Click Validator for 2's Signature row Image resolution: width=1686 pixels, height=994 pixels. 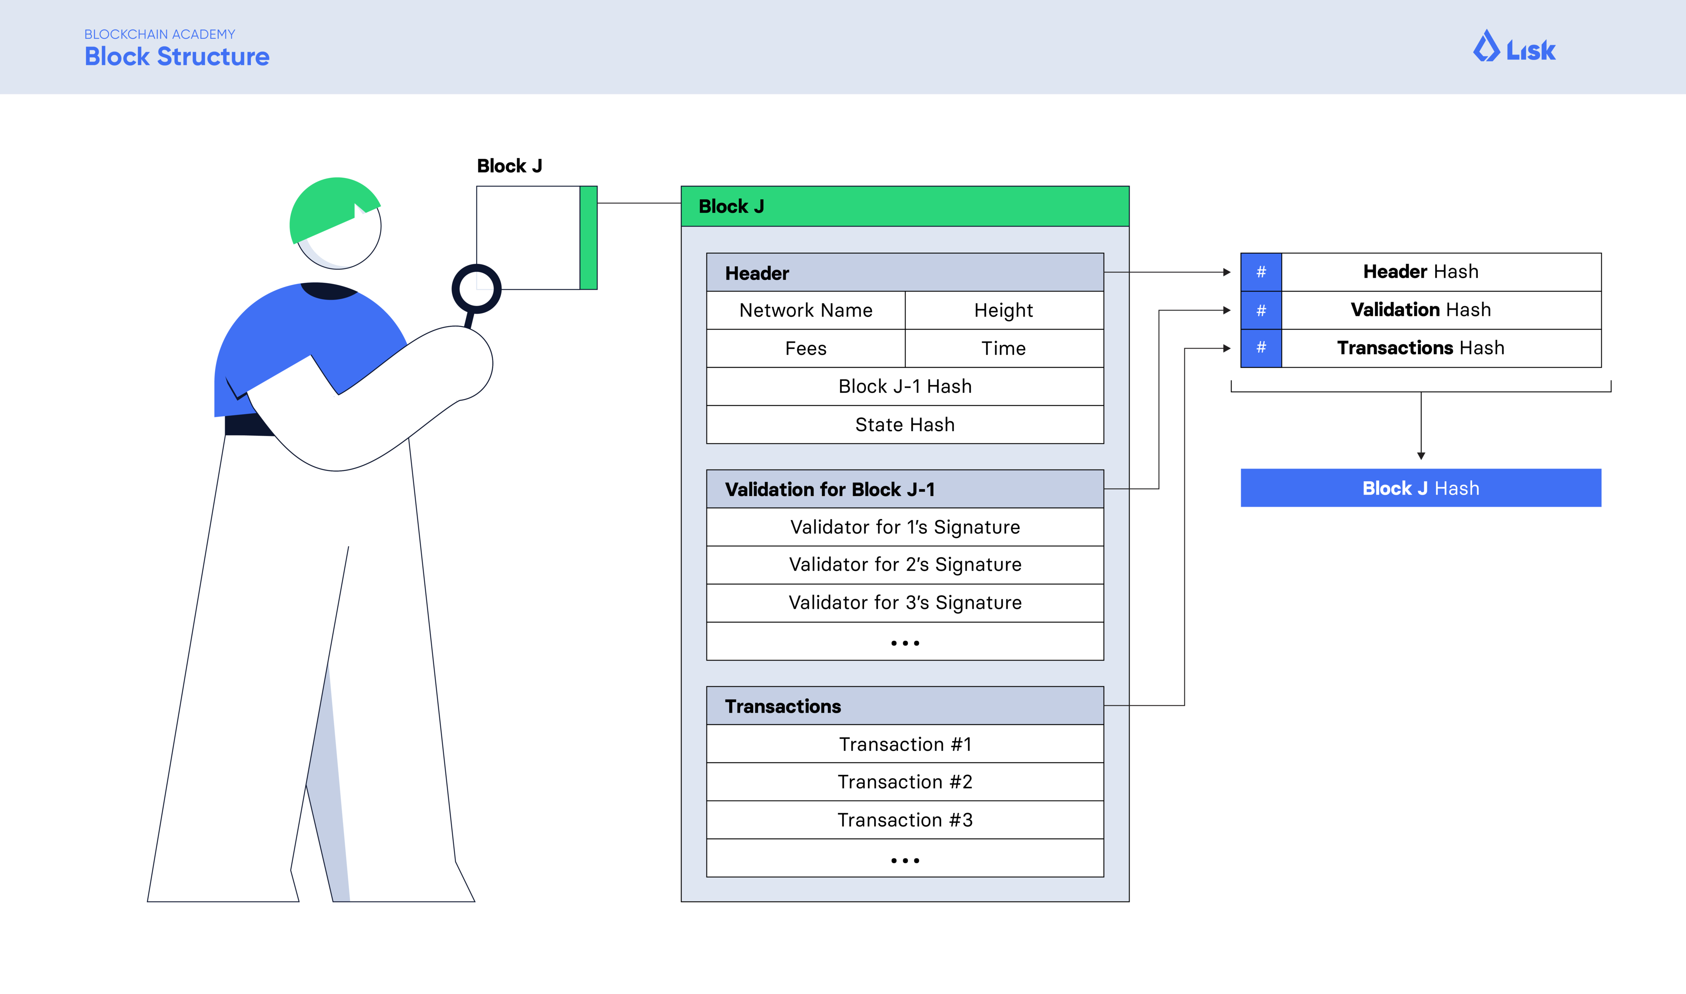pyautogui.click(x=904, y=565)
